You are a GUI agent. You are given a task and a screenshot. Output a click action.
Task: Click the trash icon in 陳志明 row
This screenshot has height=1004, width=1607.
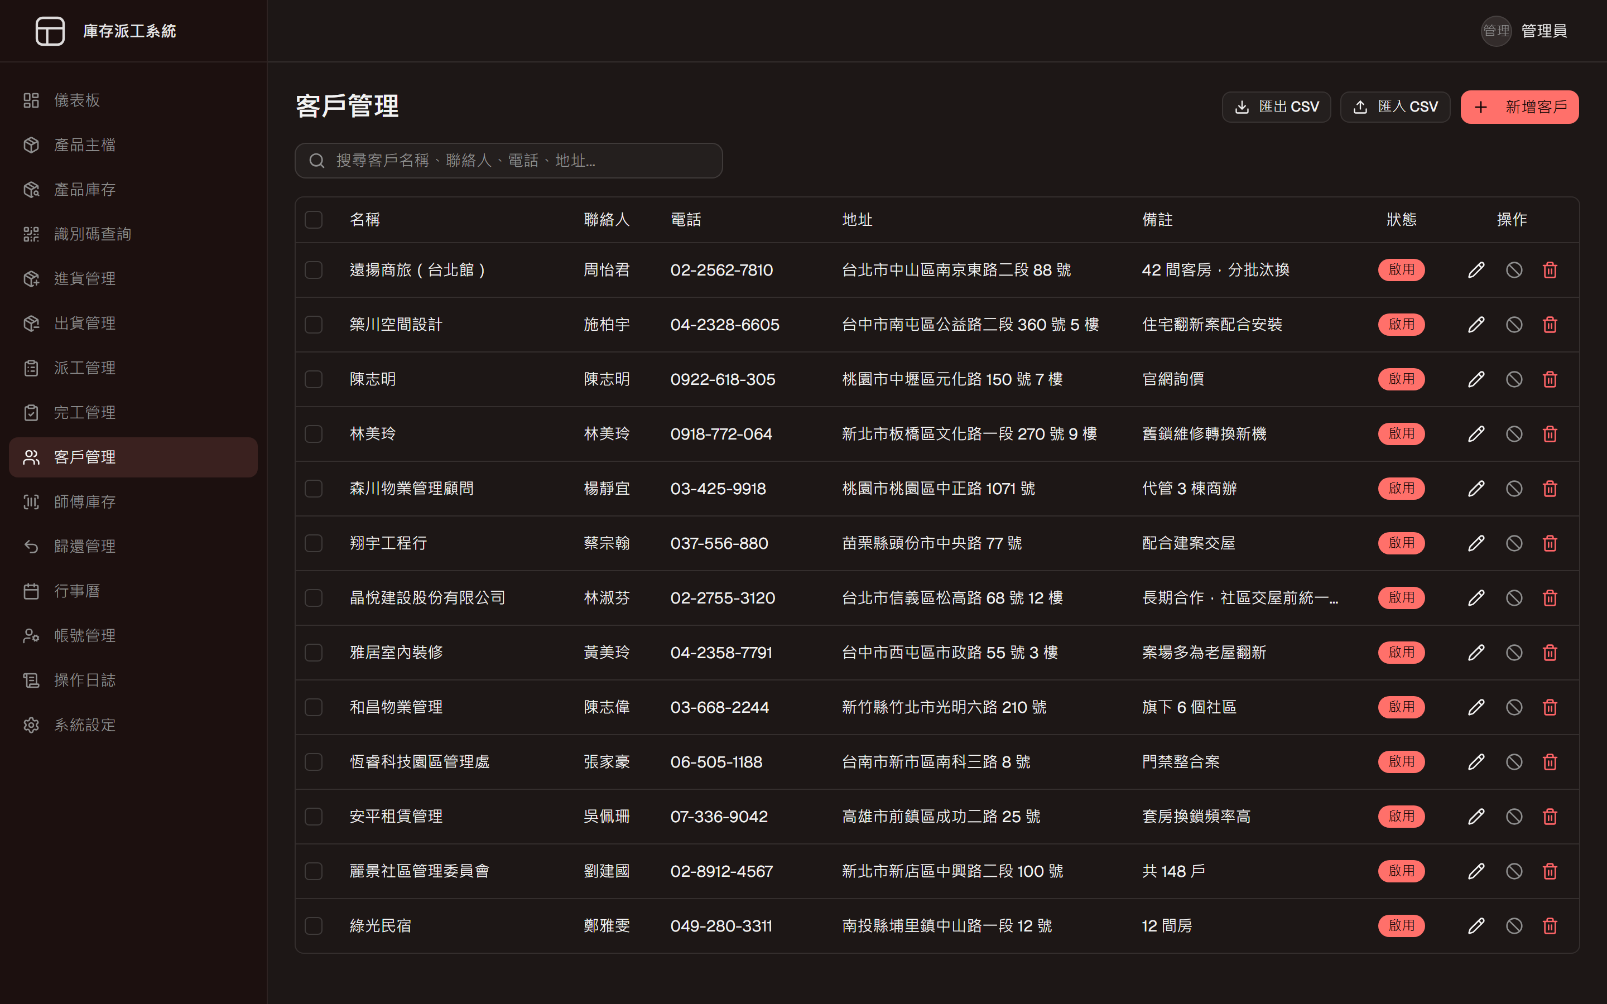point(1550,379)
